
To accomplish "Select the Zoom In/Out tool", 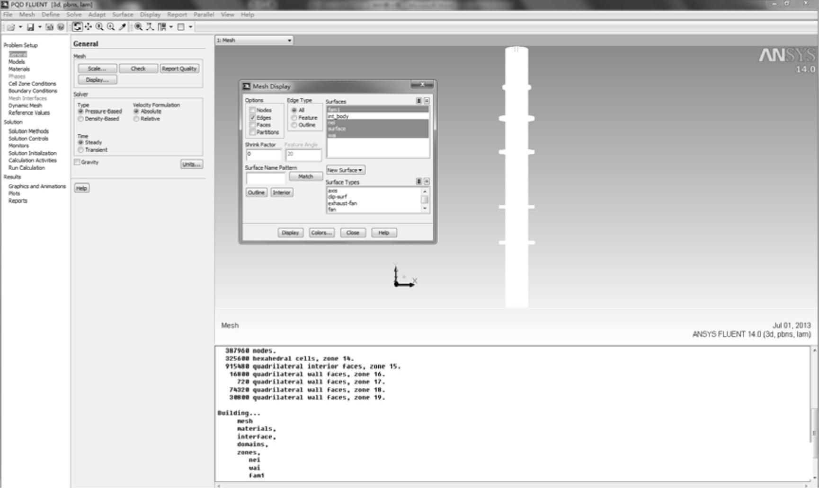I will (x=100, y=27).
